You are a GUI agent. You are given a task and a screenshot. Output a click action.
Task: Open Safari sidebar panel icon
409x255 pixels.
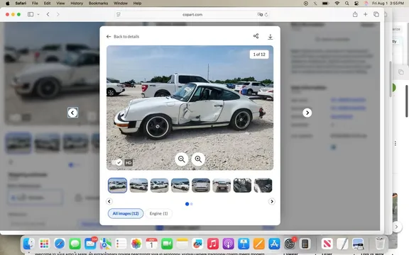pyautogui.click(x=31, y=14)
